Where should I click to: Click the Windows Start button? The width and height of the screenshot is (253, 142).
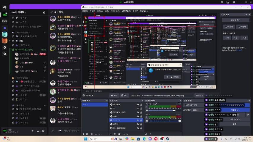(x=85, y=139)
